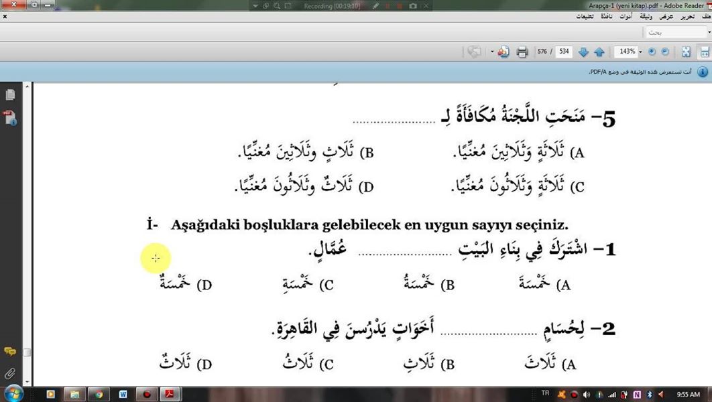Close the document with the menu bar X
Screen dimensions: 712x402
(x=5, y=17)
